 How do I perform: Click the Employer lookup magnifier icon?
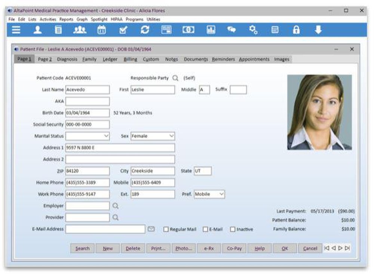click(116, 206)
